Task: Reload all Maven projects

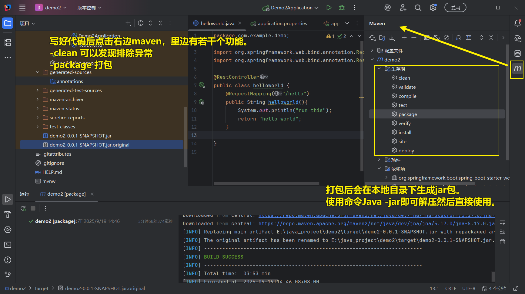Action: pos(372,38)
